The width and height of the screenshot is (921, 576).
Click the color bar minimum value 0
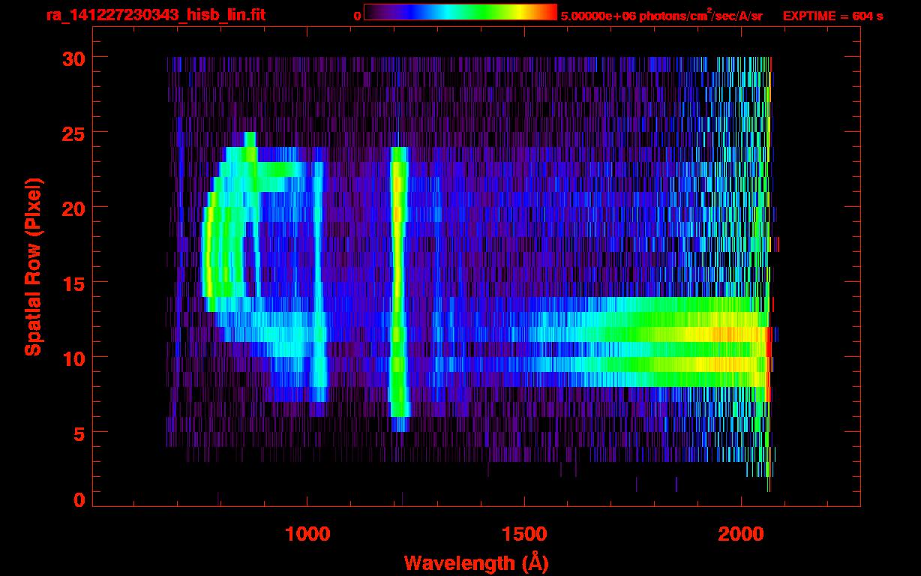[x=357, y=16]
